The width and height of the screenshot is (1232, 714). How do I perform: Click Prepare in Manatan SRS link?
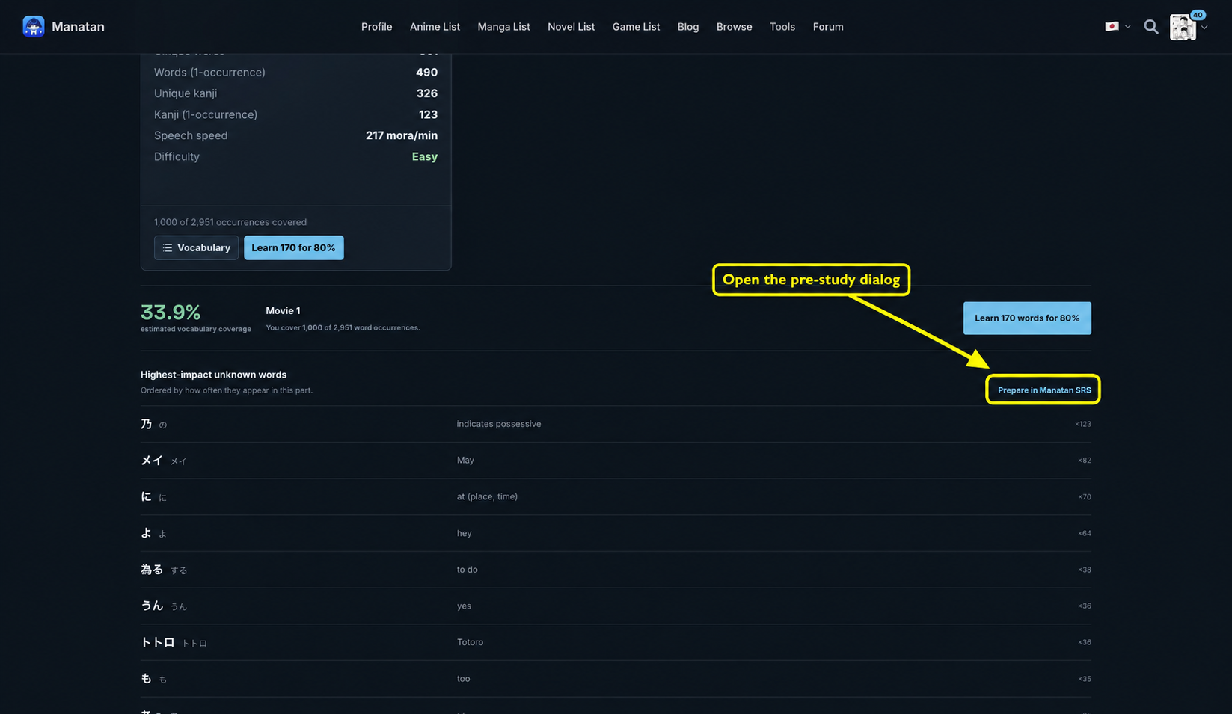(x=1043, y=390)
